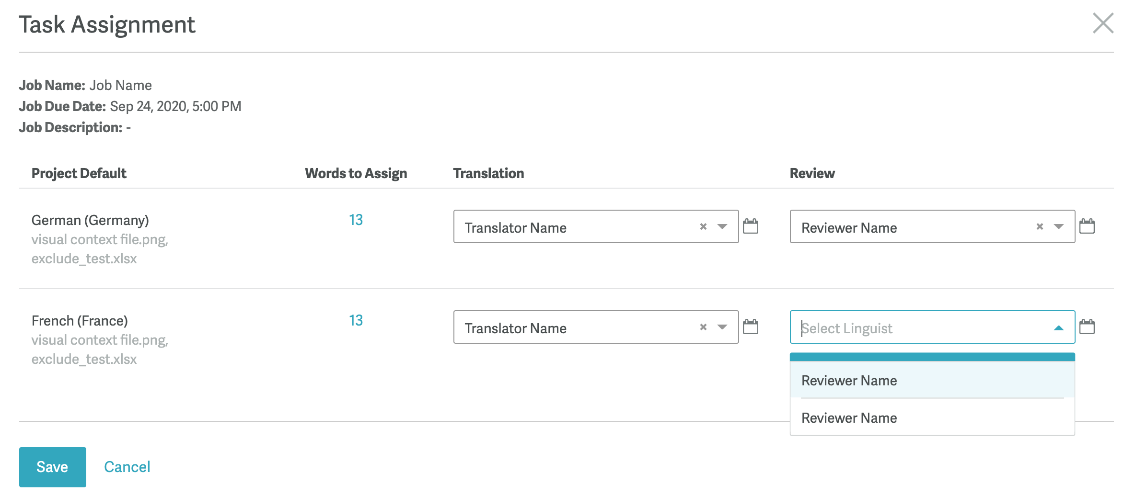Expand the German translator dropdown arrow
The width and height of the screenshot is (1135, 495).
pos(722,226)
